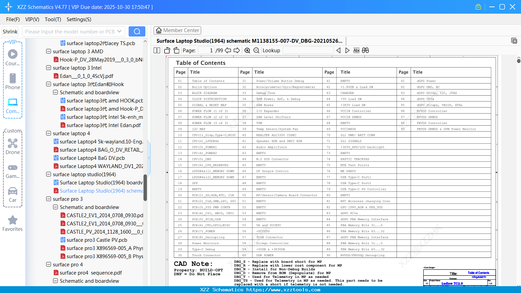Open Hook-P_DV_28May2019 PDF file
The width and height of the screenshot is (521, 293).
98,59
